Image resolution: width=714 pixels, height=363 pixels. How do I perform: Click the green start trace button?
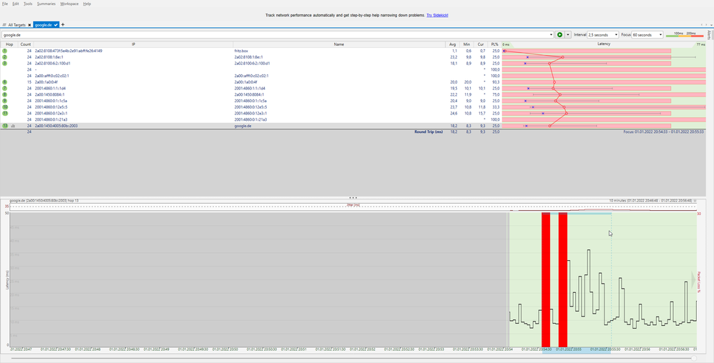(559, 34)
